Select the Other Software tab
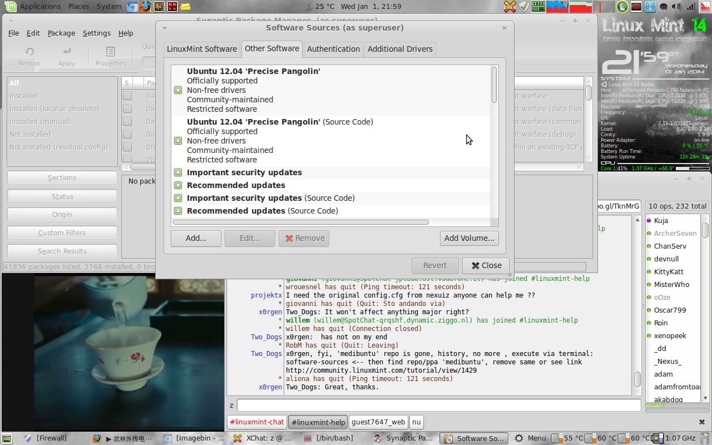The image size is (712, 445). click(272, 48)
